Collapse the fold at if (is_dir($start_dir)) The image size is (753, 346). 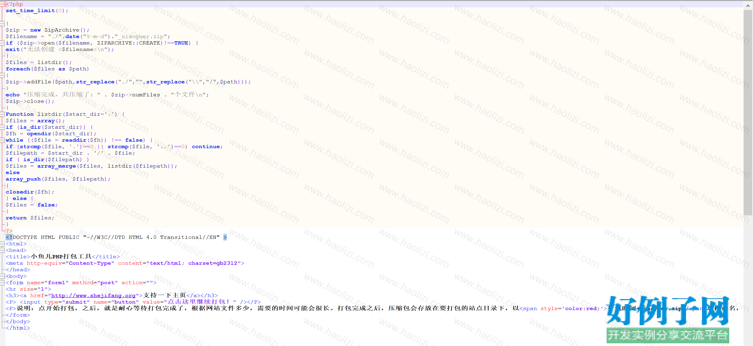pyautogui.click(x=2, y=127)
